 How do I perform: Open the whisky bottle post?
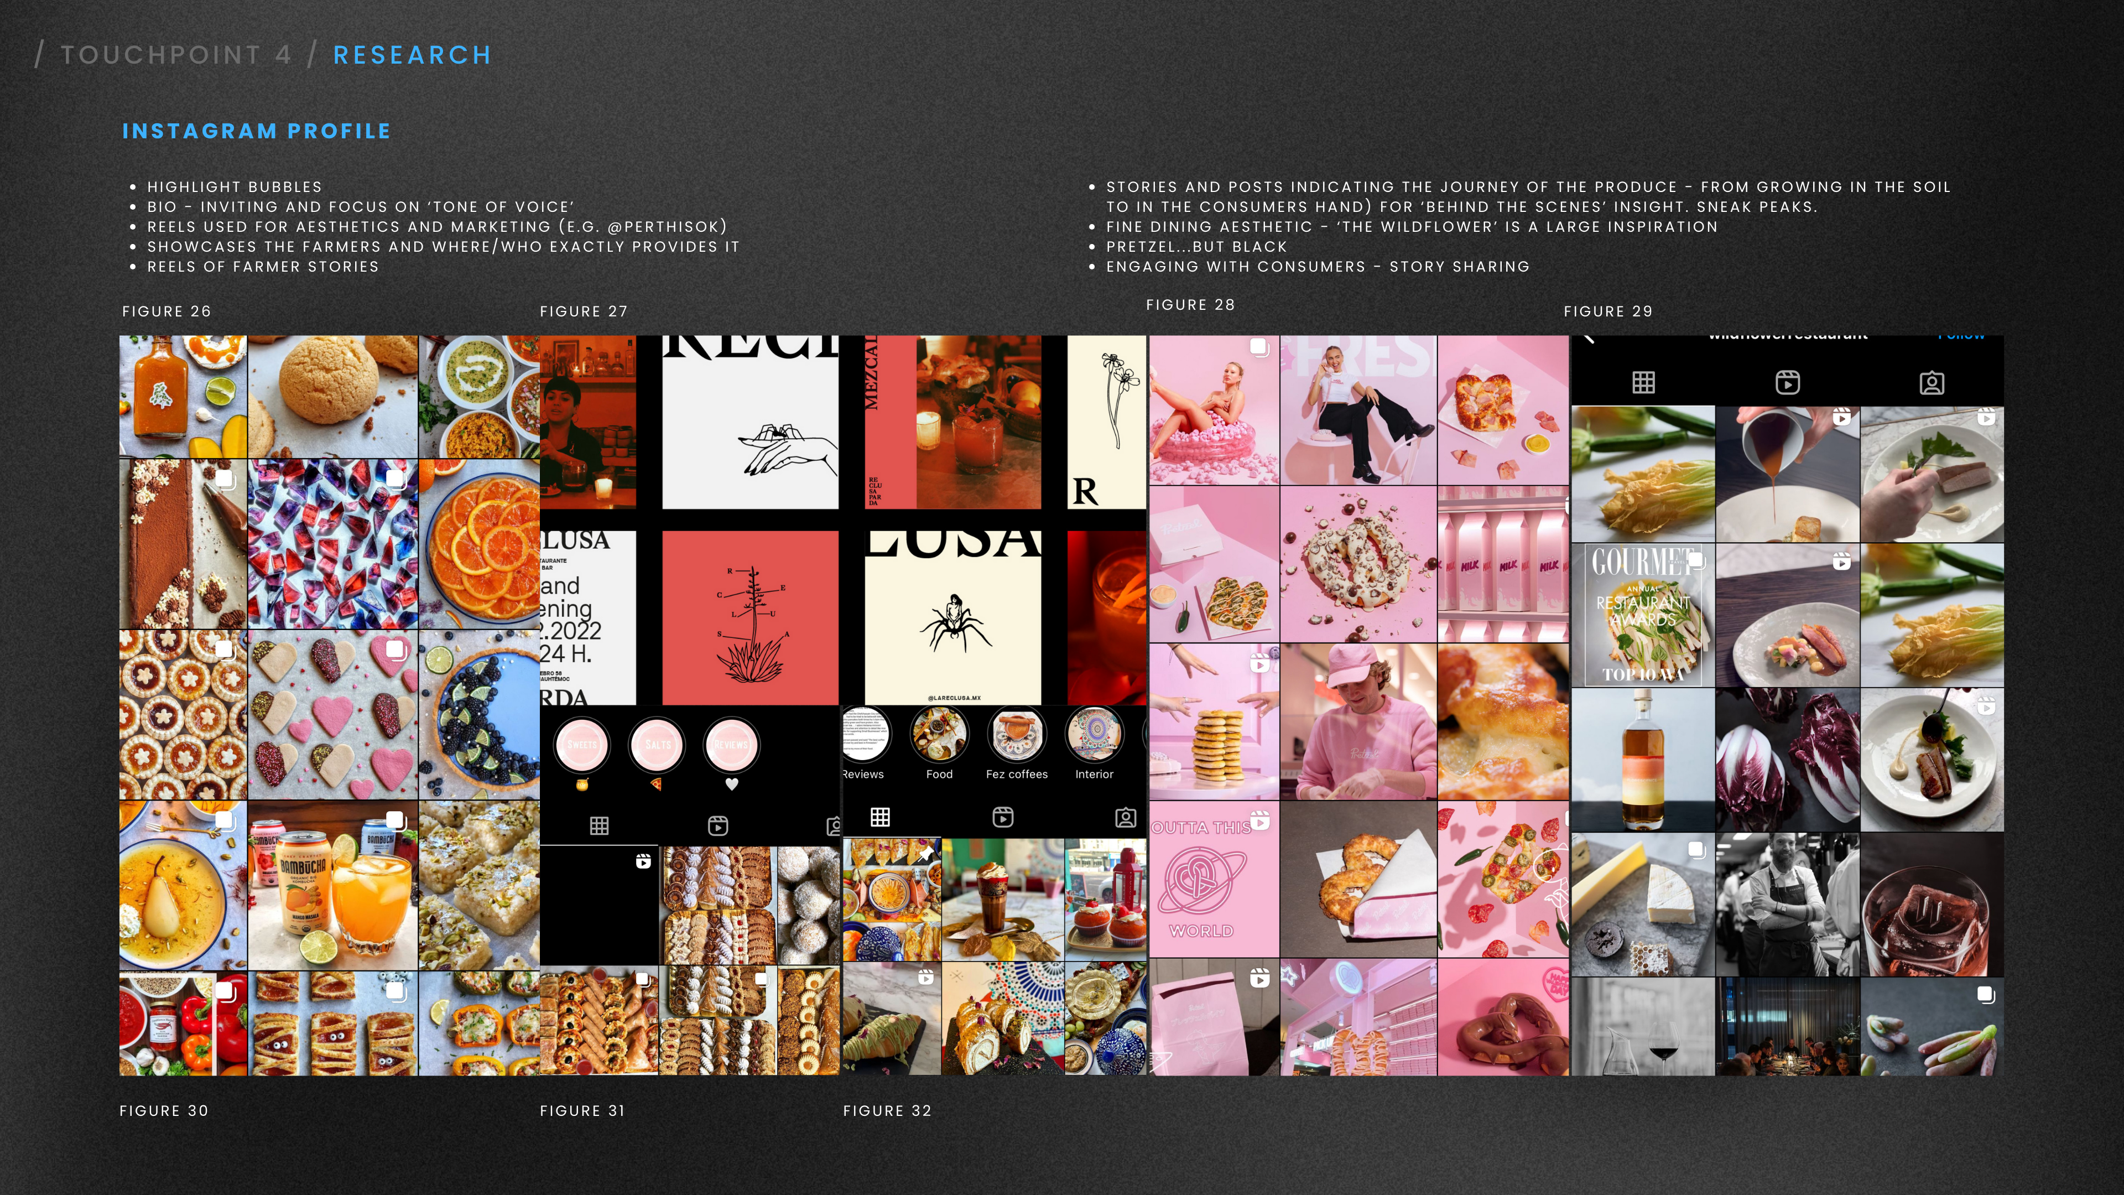1642,760
